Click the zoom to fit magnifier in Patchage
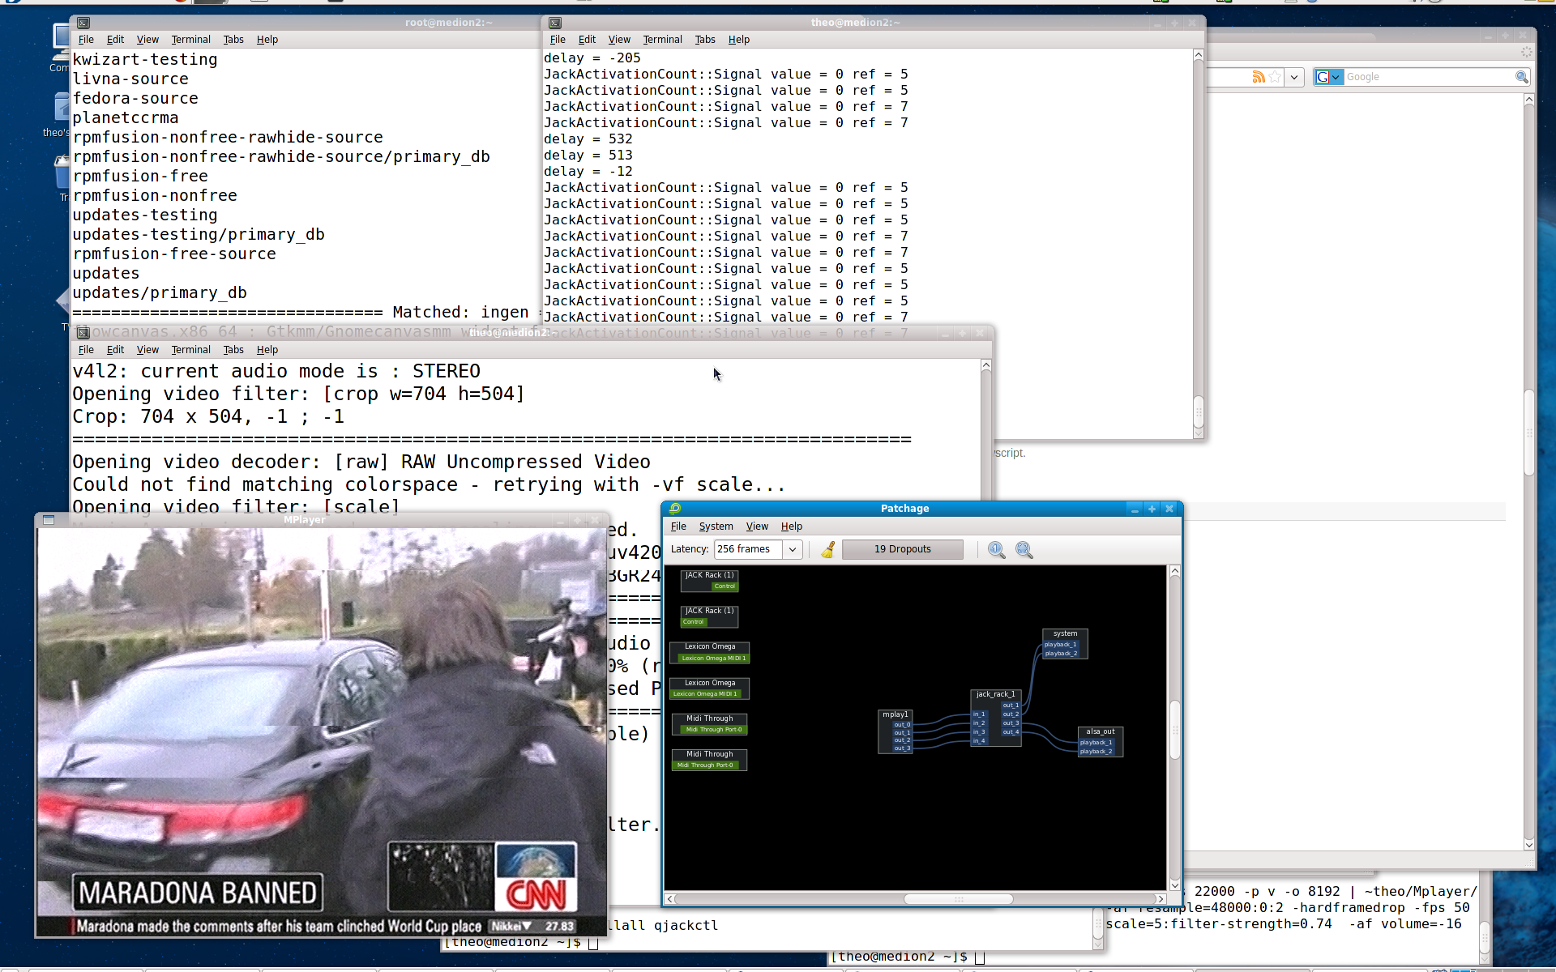The width and height of the screenshot is (1556, 972). pos(1024,550)
